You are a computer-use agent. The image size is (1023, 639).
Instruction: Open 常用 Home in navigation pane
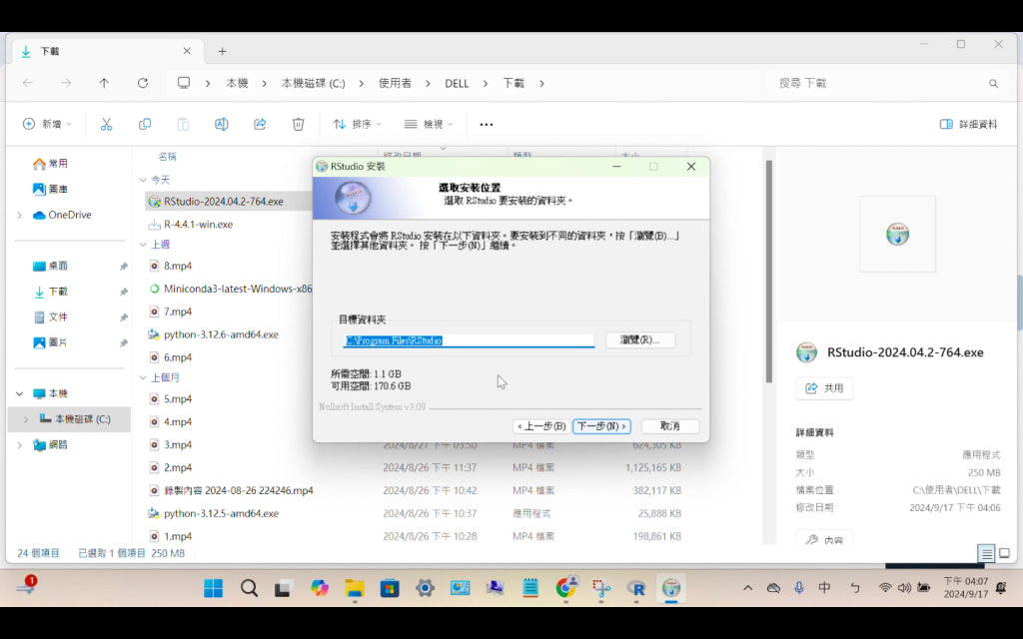click(51, 164)
